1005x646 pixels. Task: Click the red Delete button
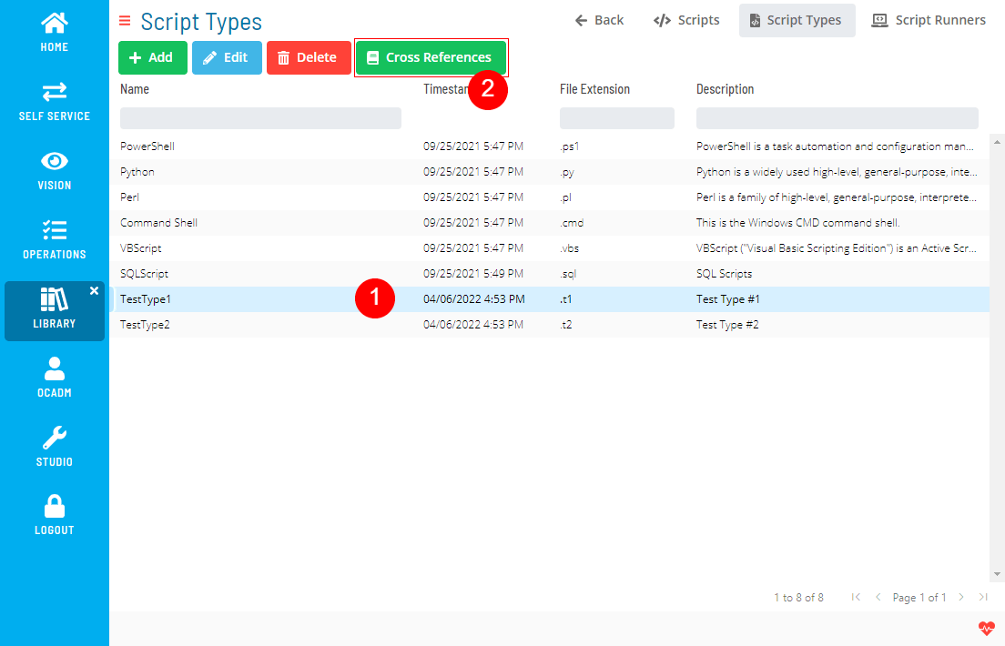tap(308, 57)
